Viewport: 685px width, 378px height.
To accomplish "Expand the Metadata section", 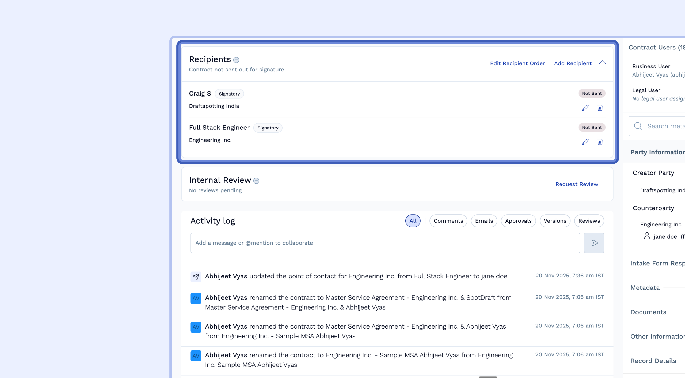I will pos(645,288).
